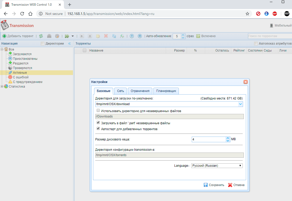Viewport: 292px width, 201px height.
Task: Open settings via the gear toolbar icon
Action: coord(57,36)
